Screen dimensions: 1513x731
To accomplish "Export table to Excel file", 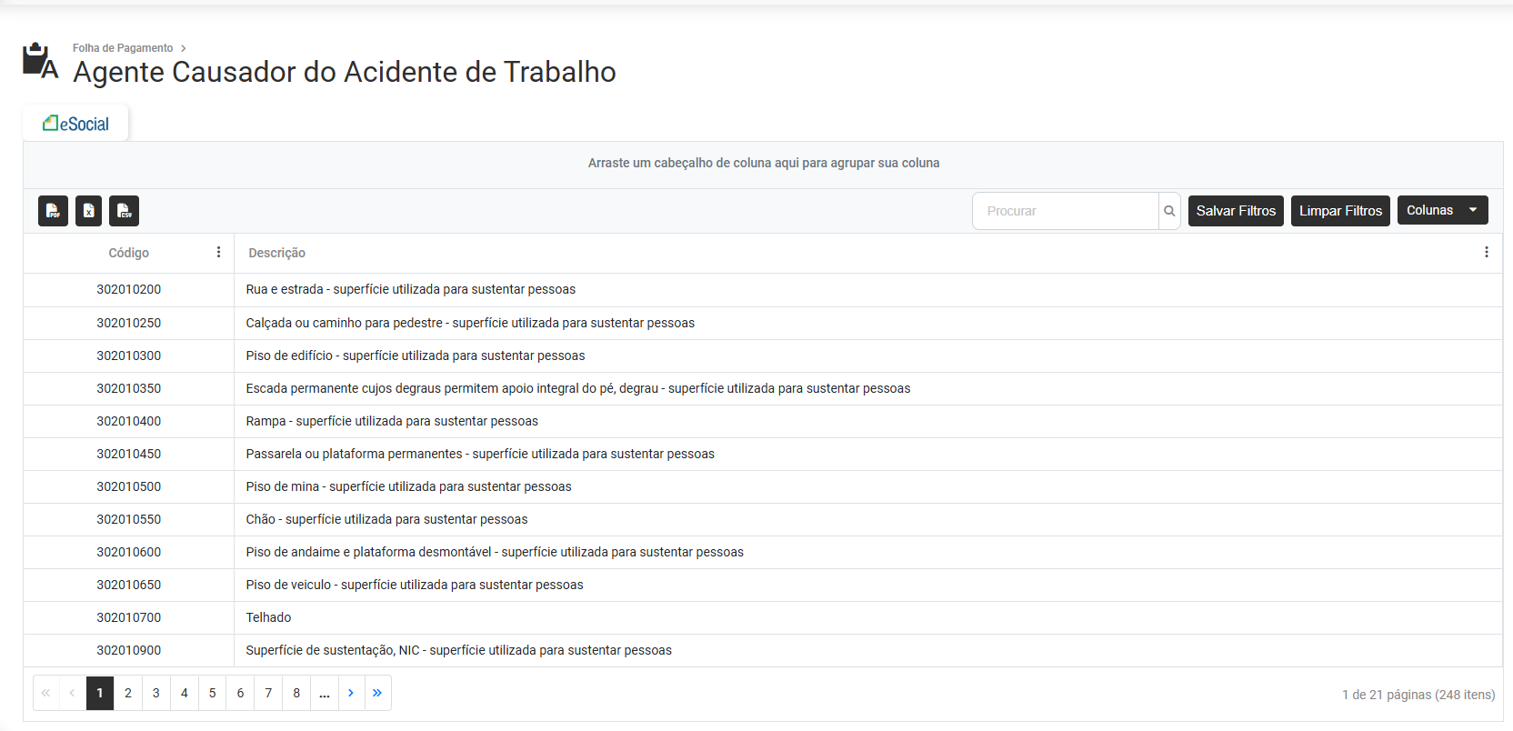I will click(x=88, y=211).
